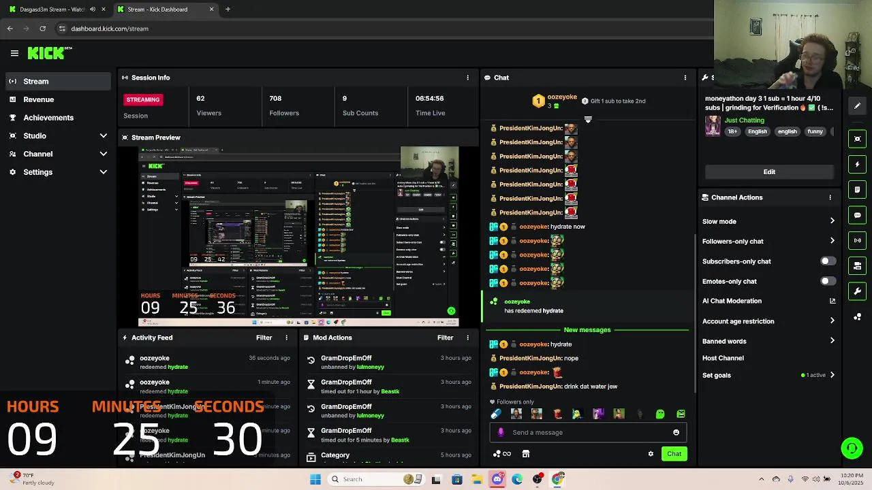The image size is (872, 490).
Task: Enable Emotes-only chat toggle
Action: [x=828, y=281]
